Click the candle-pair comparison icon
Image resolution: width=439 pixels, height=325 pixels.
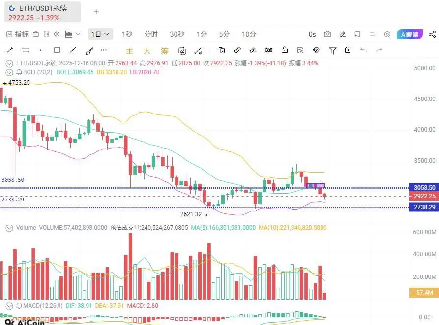[x=269, y=50]
